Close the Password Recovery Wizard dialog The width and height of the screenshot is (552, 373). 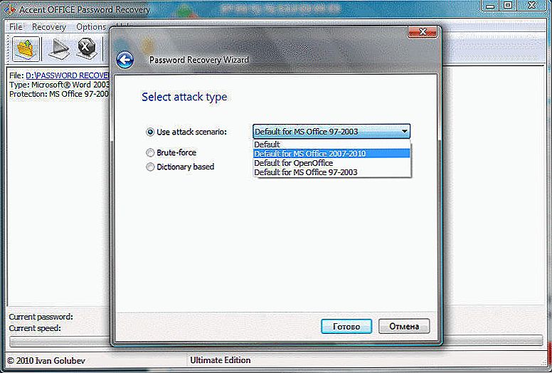[422, 32]
